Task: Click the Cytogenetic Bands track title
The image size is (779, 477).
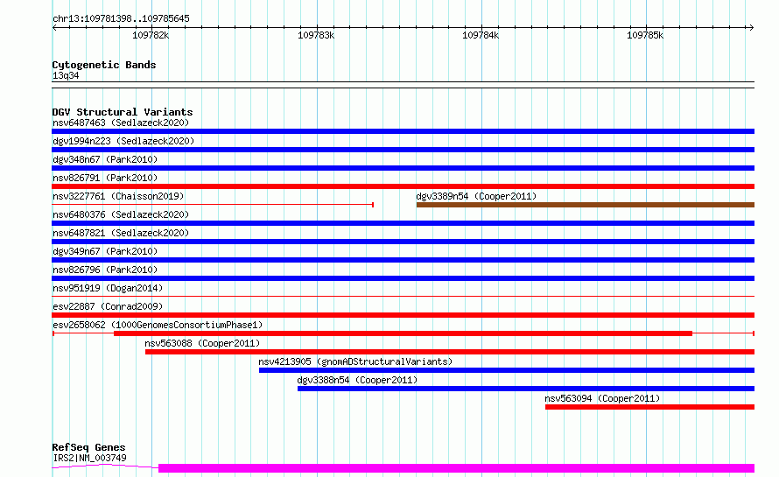Action: (104, 65)
